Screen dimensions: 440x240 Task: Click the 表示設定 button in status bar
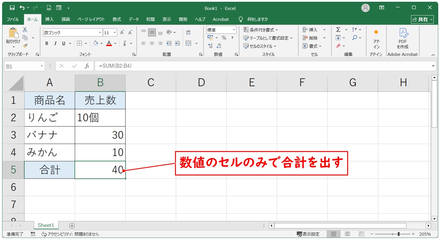coord(308,234)
